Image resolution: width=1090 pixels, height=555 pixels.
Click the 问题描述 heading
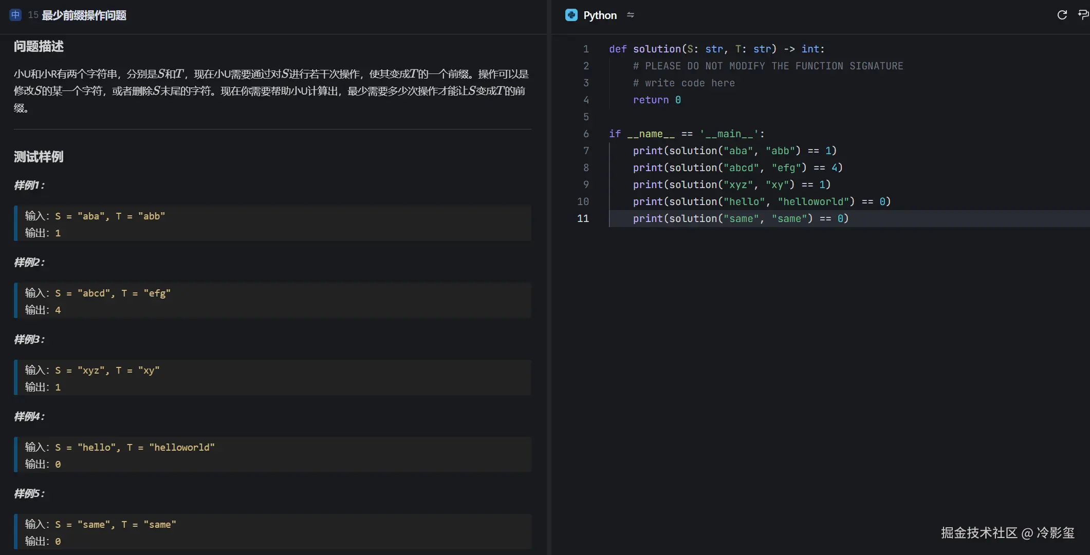click(x=39, y=46)
